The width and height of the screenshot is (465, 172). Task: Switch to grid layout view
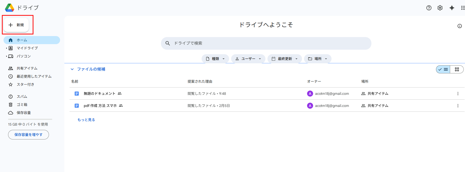click(457, 69)
